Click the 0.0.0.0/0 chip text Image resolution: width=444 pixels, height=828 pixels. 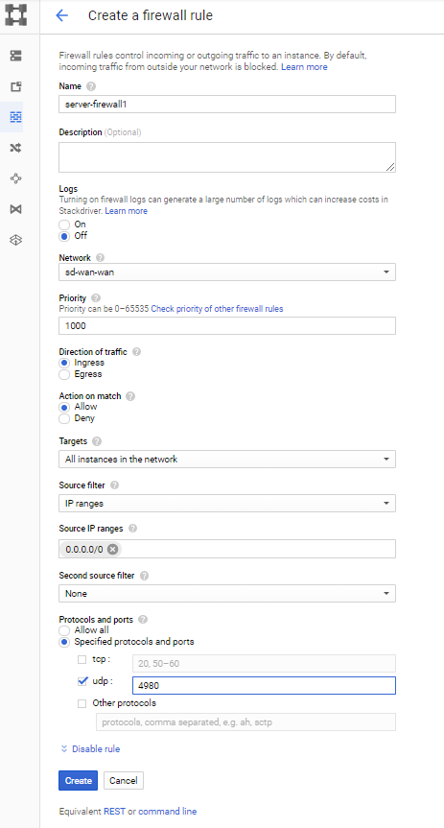(84, 550)
